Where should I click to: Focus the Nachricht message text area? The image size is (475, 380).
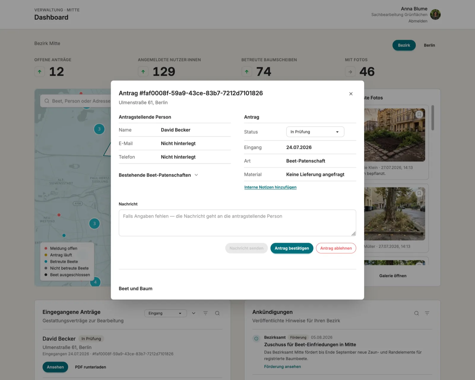tap(237, 223)
